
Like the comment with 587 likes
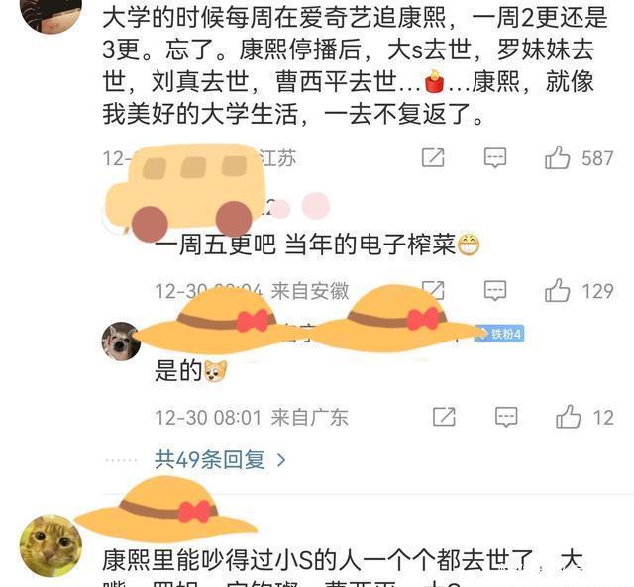(557, 157)
